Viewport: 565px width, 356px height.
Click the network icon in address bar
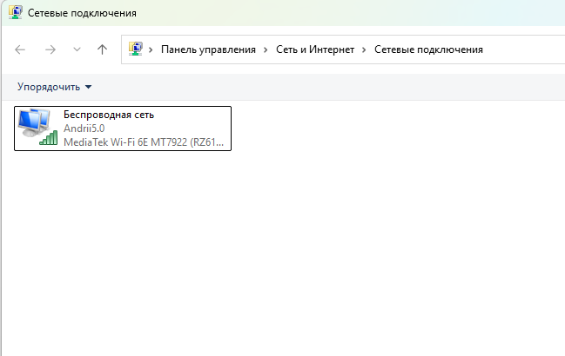point(136,49)
